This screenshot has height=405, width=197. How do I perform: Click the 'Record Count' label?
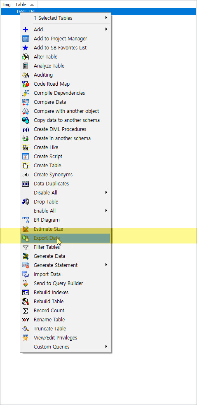(x=49, y=311)
